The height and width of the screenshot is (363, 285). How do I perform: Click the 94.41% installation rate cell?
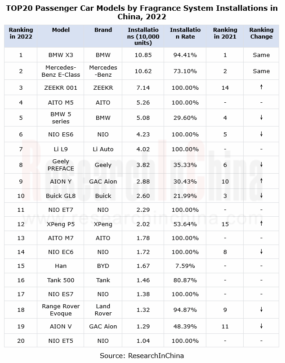pos(185,55)
